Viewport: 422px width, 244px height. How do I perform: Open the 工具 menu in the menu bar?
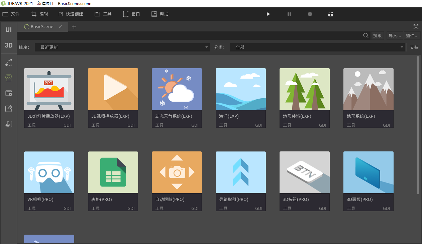click(103, 14)
